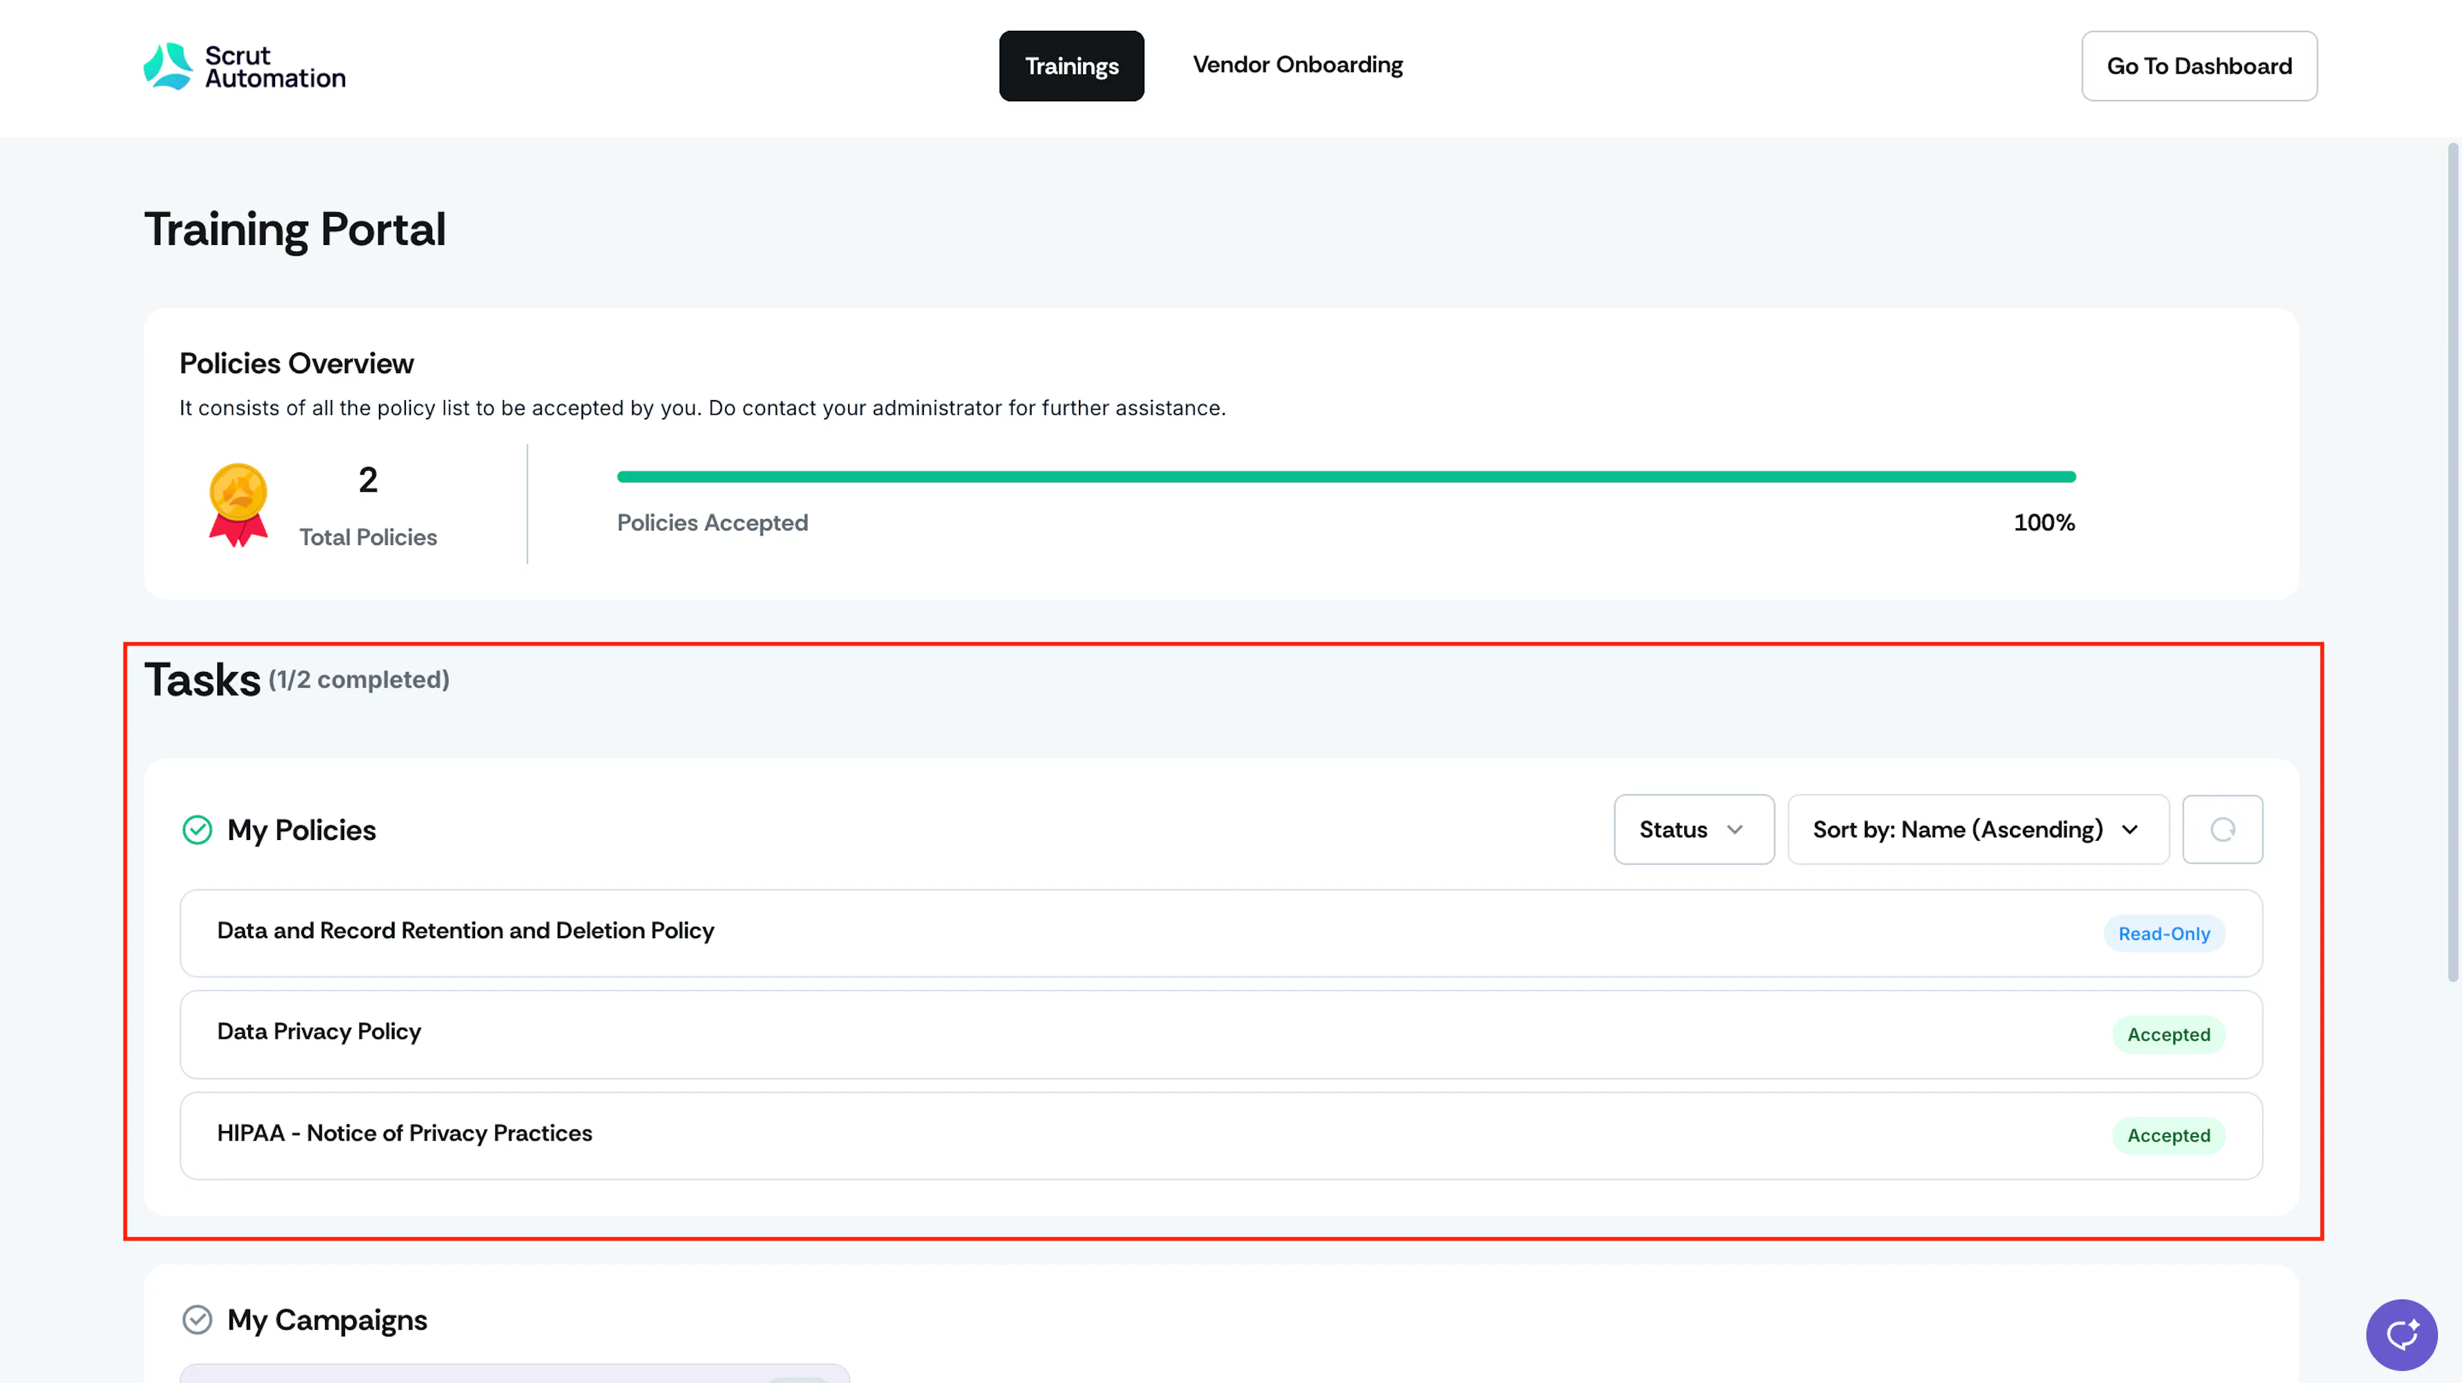Viewport: 2462px width, 1383px height.
Task: Click the Read-Only status badge
Action: [2164, 934]
